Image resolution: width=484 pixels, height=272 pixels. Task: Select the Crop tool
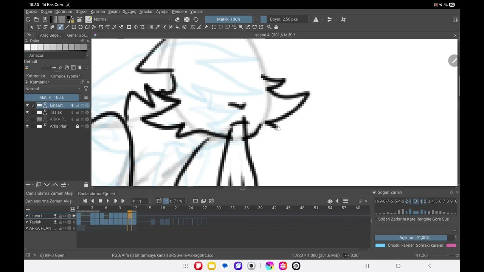143,27
